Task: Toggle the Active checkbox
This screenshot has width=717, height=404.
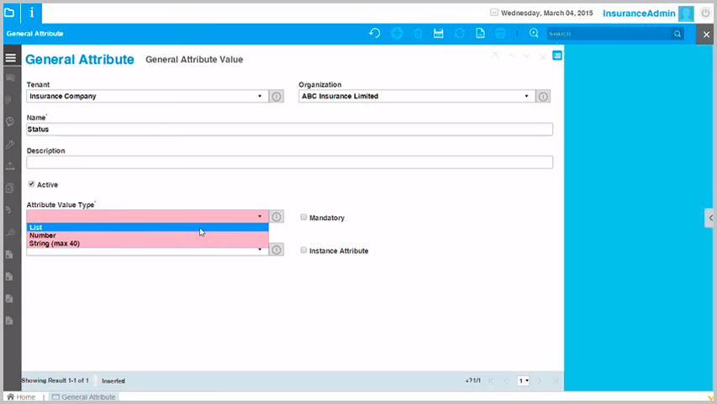Action: [x=31, y=184]
